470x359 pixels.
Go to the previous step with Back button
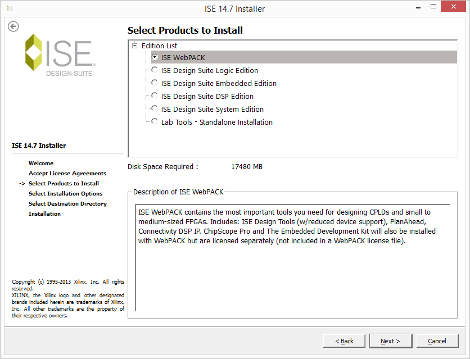[x=344, y=341]
